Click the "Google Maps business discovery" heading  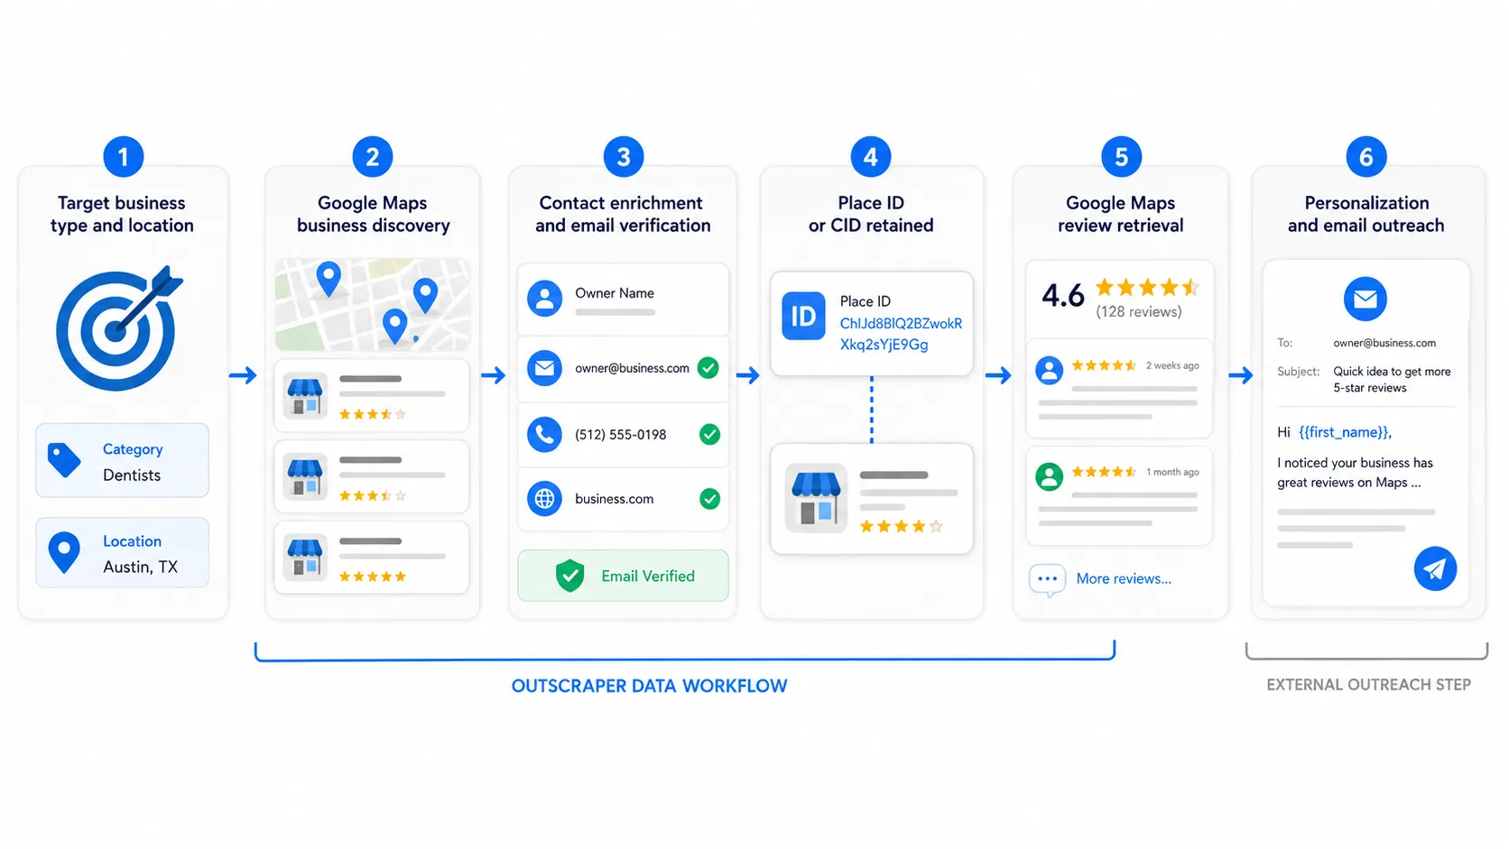(x=373, y=214)
